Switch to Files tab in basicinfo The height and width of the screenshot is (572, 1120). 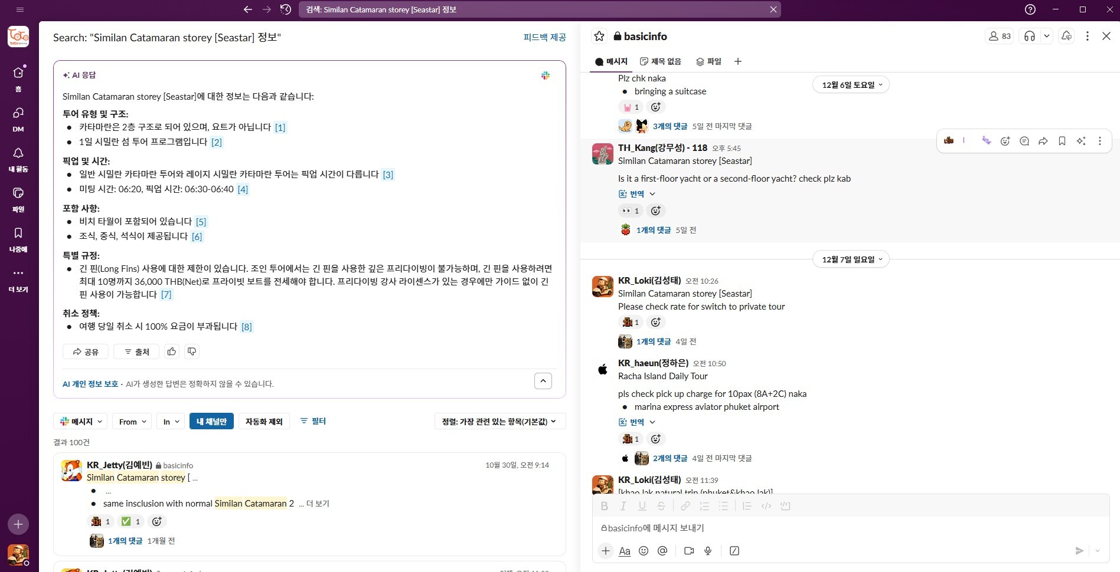(x=708, y=61)
